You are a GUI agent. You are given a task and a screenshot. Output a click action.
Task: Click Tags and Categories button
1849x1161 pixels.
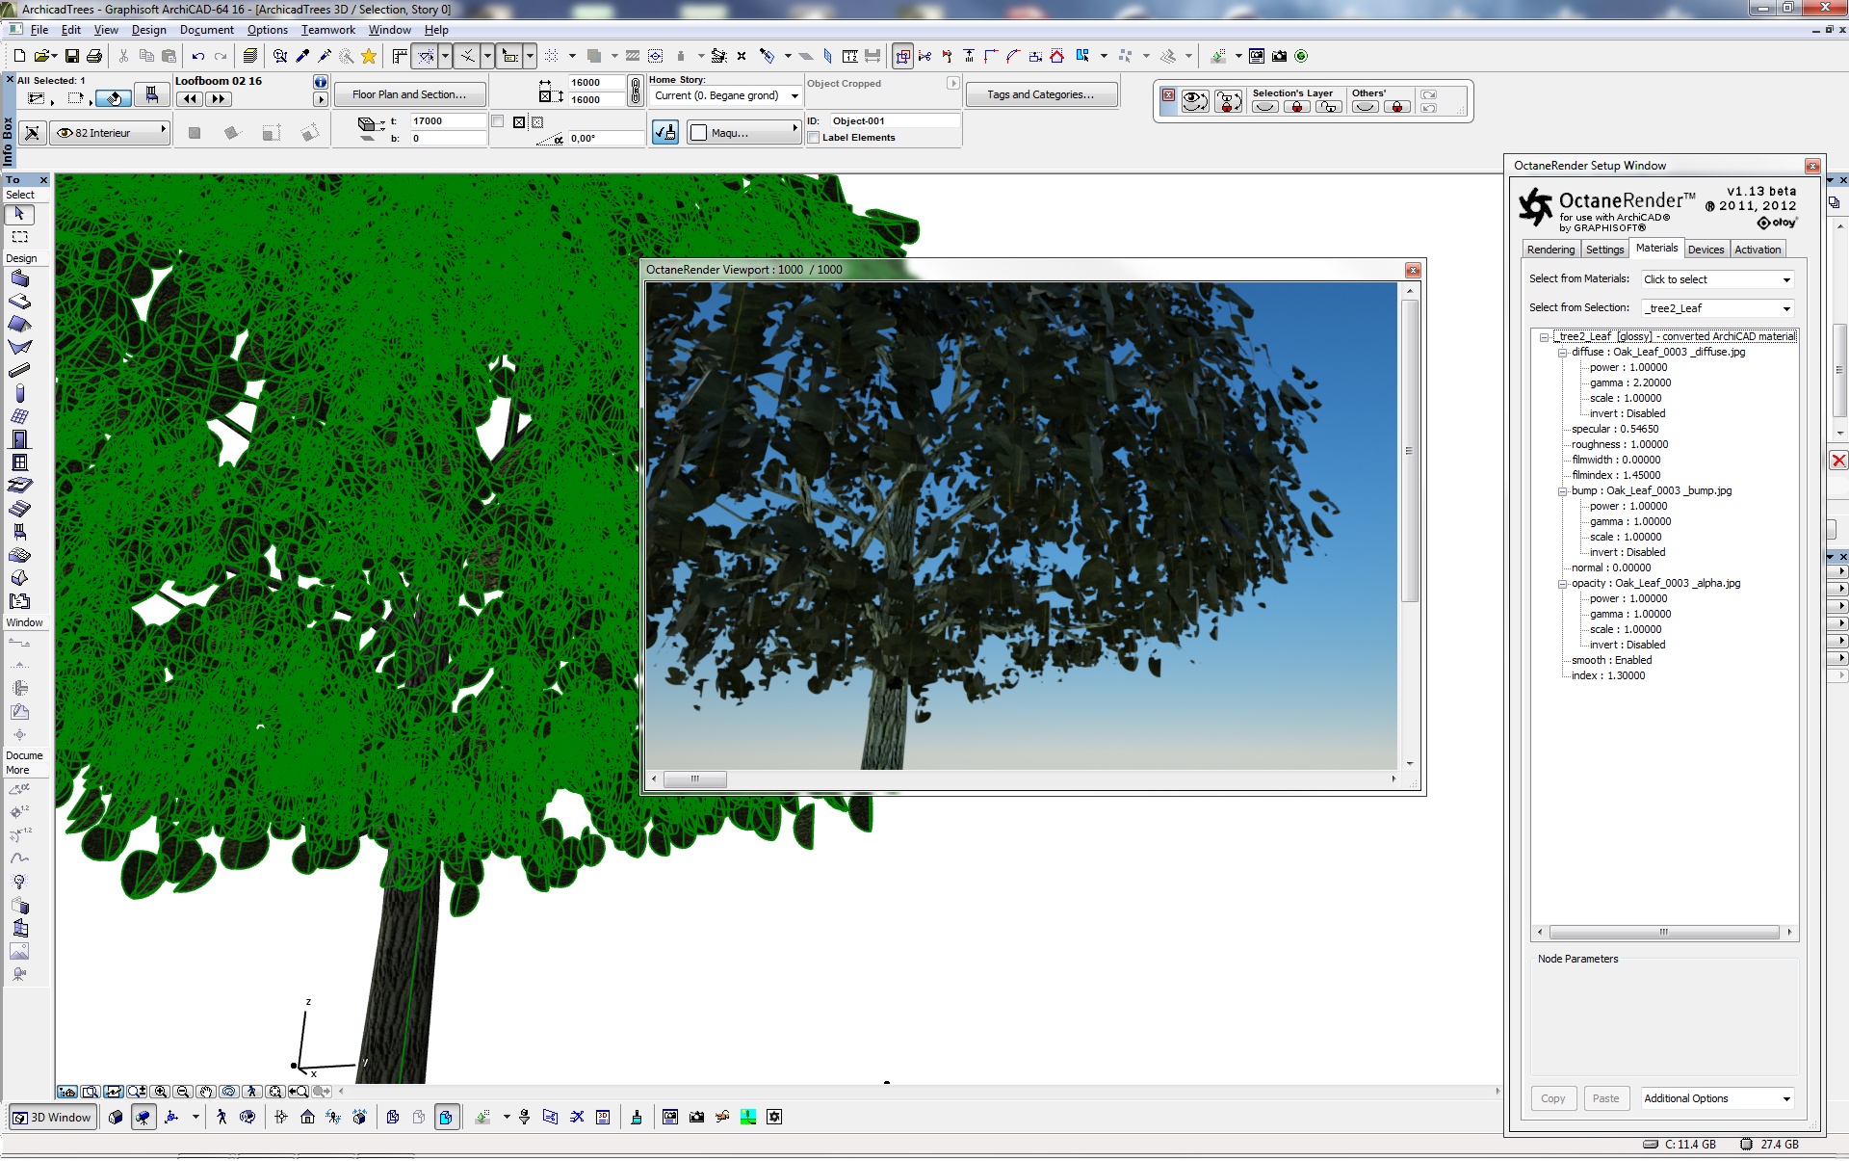tap(1040, 94)
